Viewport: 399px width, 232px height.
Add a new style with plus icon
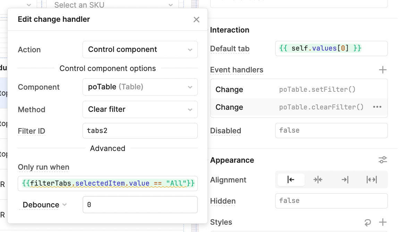pos(382,222)
